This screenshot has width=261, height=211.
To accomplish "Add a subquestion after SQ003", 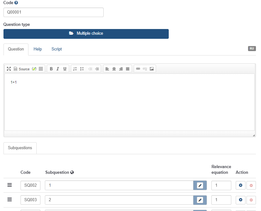I will click(x=240, y=200).
